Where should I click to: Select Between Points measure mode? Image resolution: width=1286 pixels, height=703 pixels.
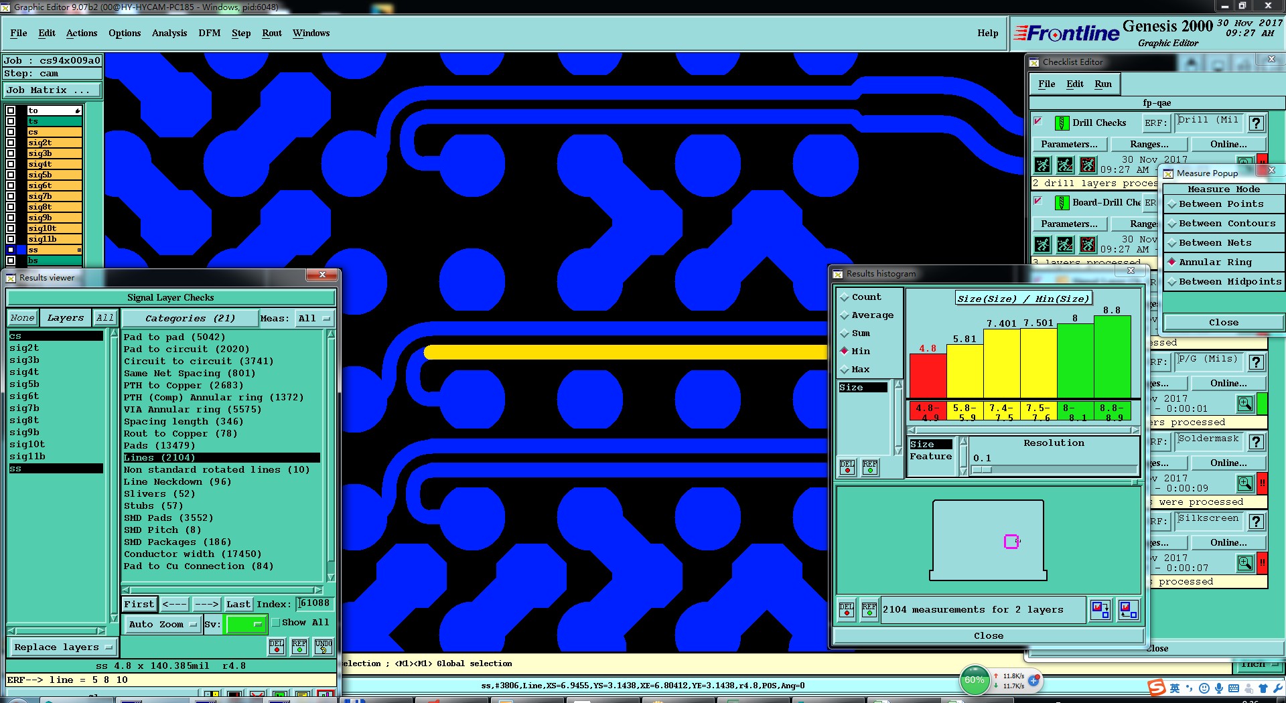coord(1224,204)
